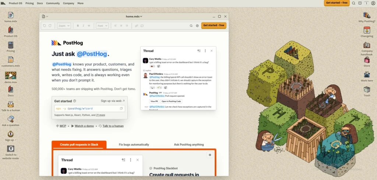The width and height of the screenshot is (377, 180).
Task: Open the Store bag icon
Action: point(367,60)
